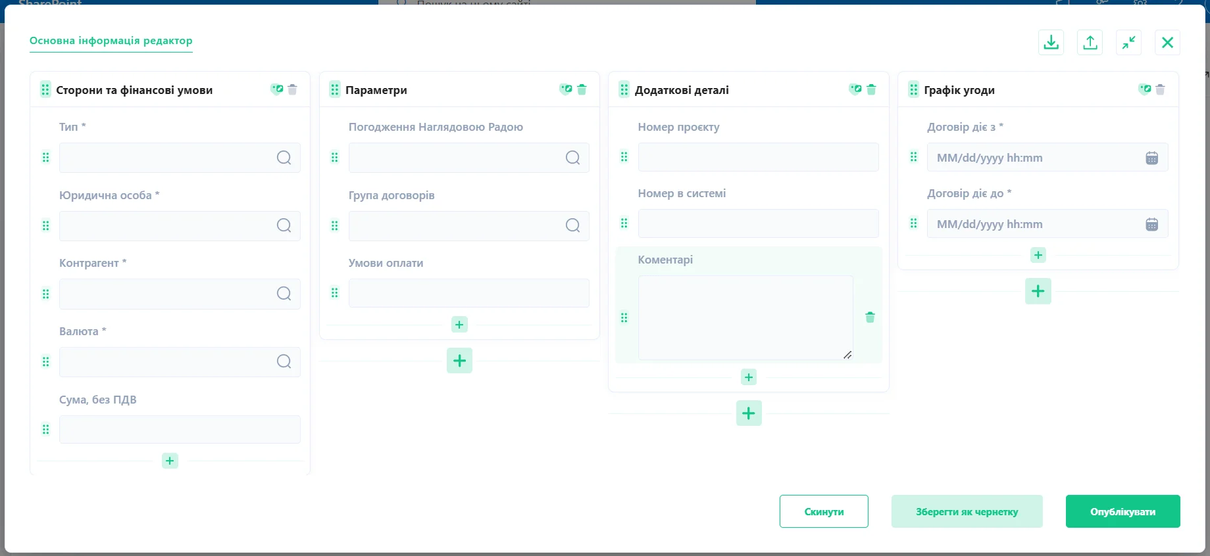Add a new section below 'Додаткові деталі' column
The height and width of the screenshot is (556, 1210).
[749, 413]
